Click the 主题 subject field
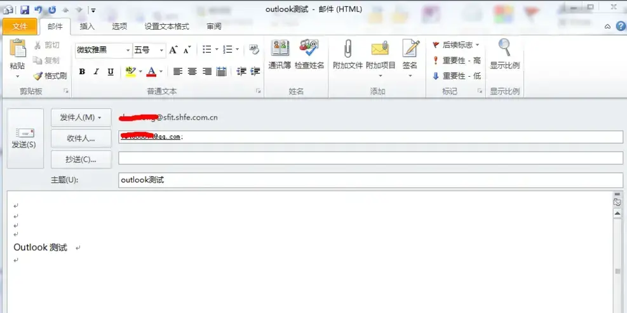 371,180
